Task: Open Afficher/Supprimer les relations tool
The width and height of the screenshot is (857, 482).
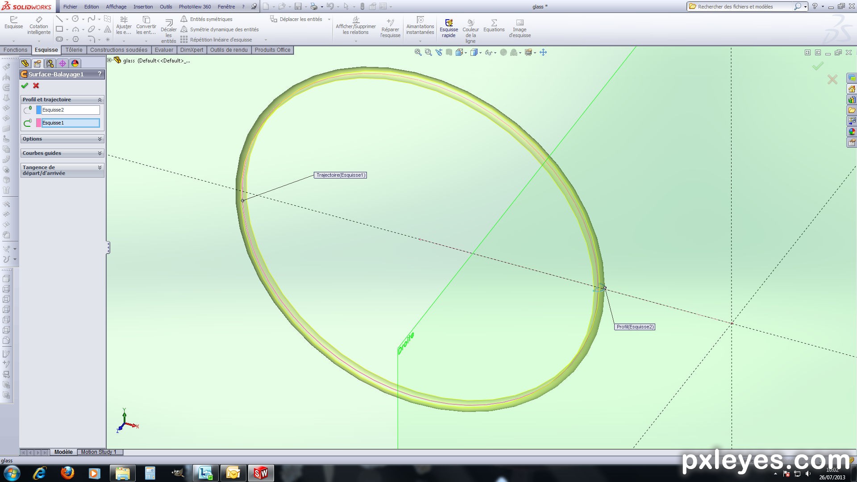Action: pyautogui.click(x=356, y=25)
